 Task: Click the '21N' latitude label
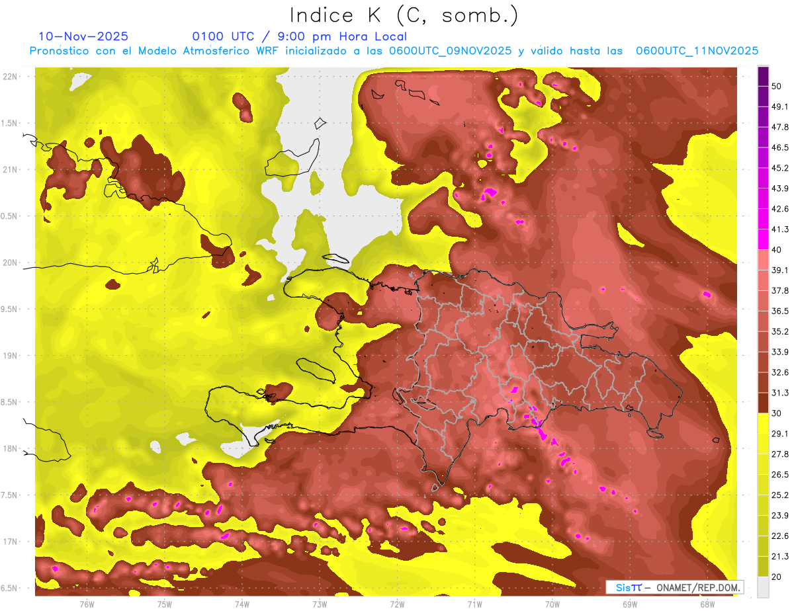click(10, 169)
